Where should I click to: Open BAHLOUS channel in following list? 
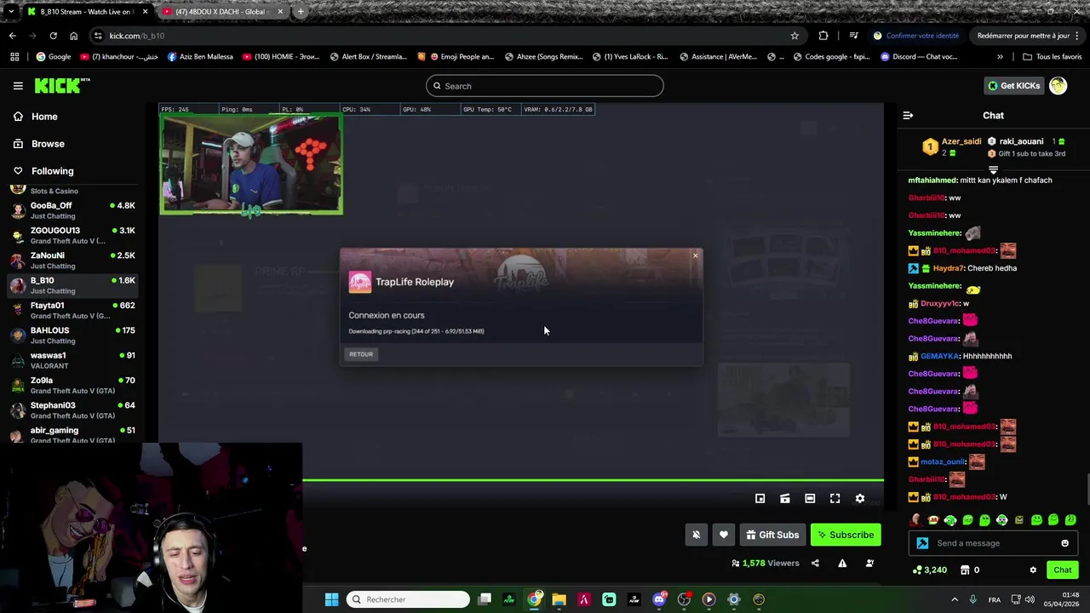click(73, 335)
